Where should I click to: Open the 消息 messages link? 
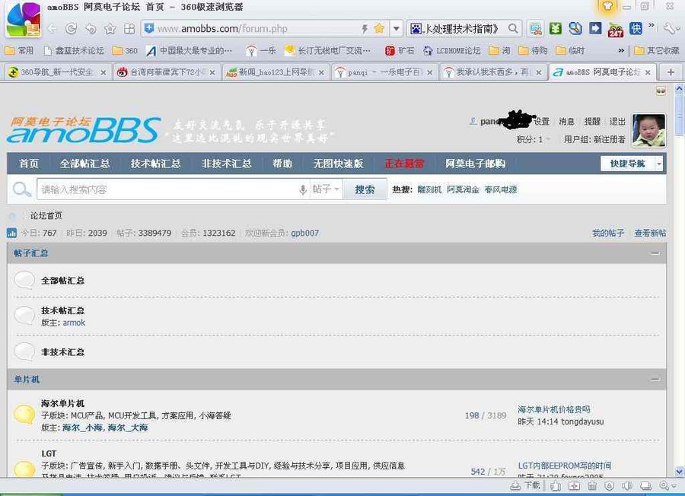pos(566,122)
